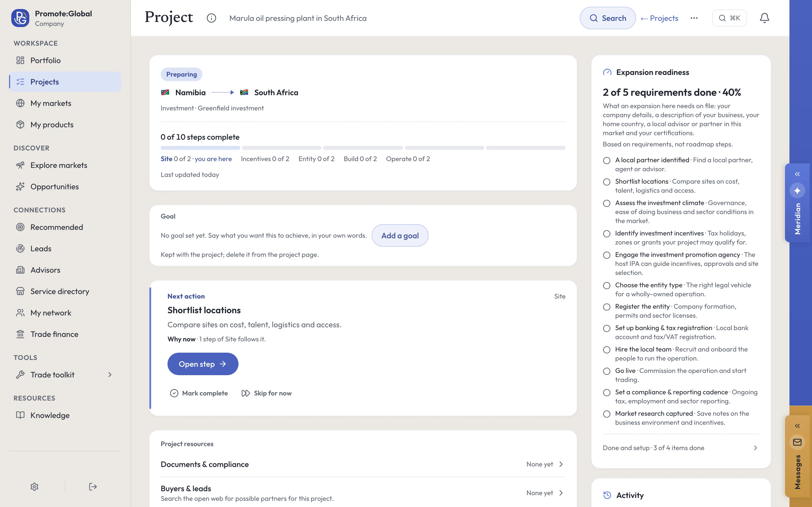Click the Open step button
The image size is (812, 507).
point(203,364)
